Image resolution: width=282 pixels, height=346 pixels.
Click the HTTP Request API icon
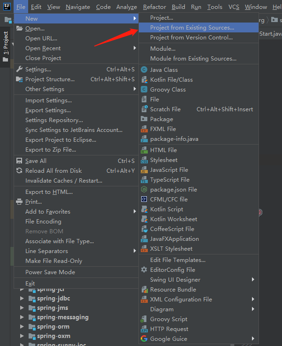[144, 329]
